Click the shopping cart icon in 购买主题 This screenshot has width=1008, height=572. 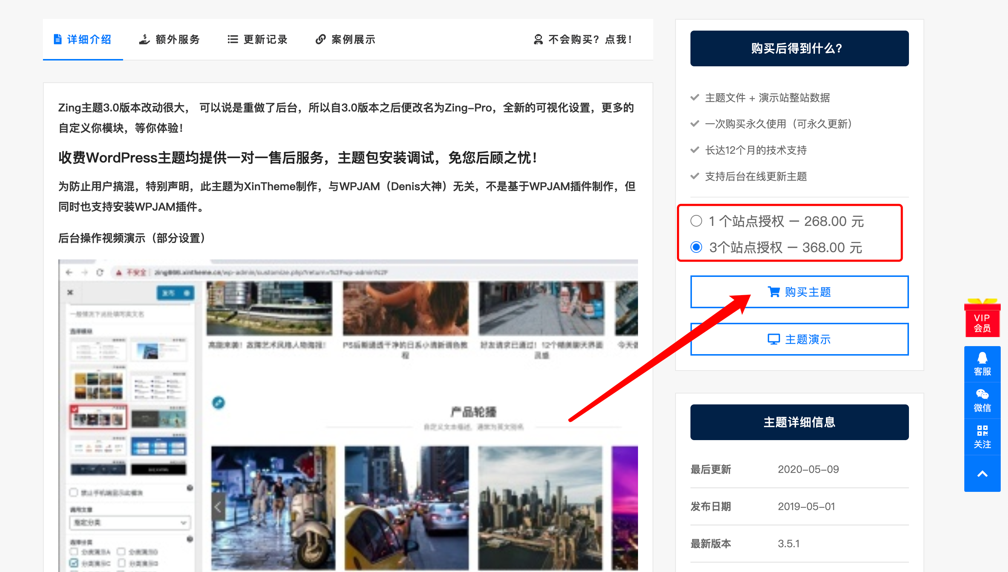773,292
